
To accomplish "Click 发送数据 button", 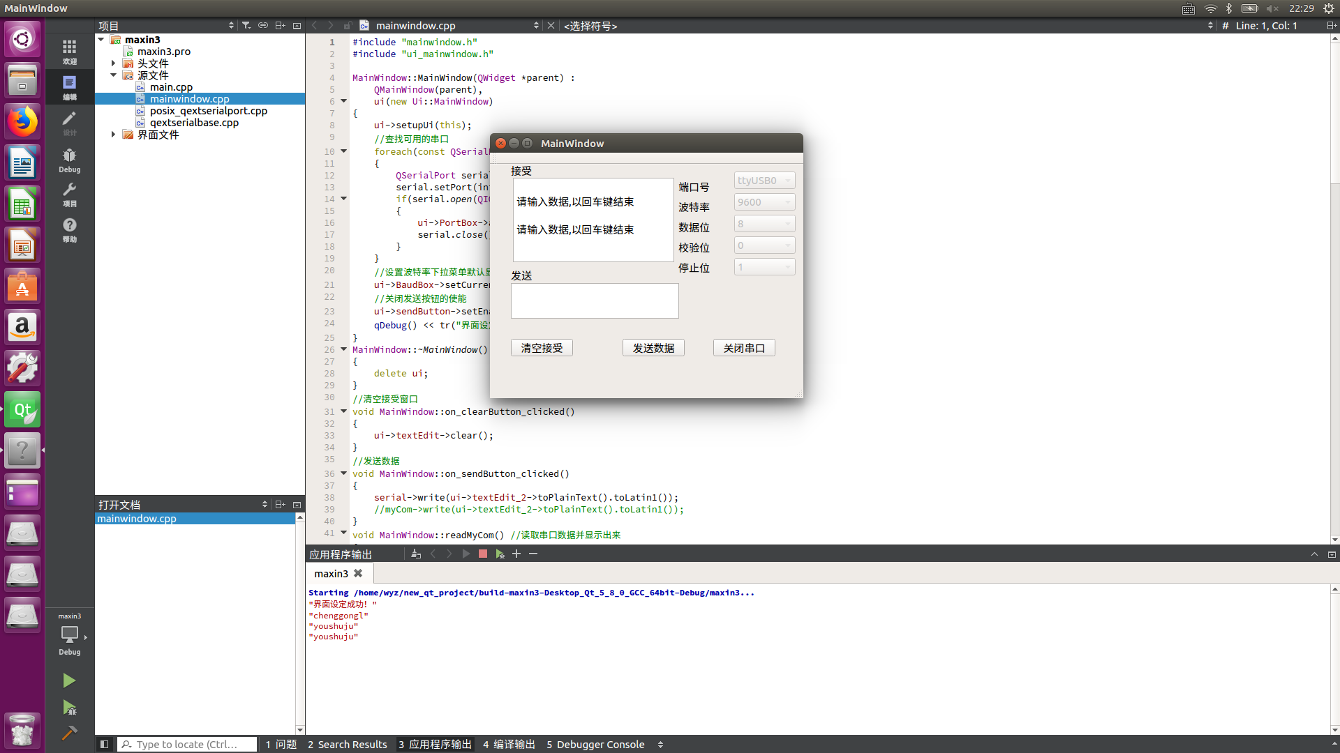I will click(653, 348).
